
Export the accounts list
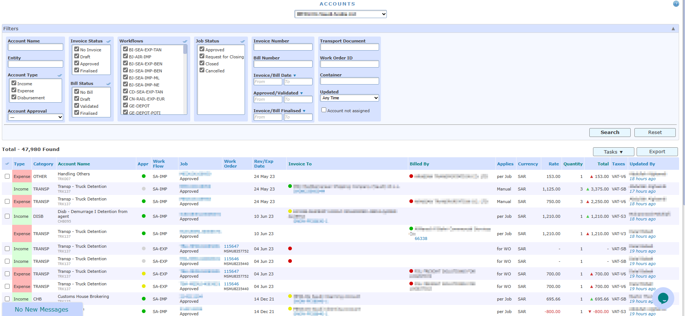pyautogui.click(x=657, y=152)
